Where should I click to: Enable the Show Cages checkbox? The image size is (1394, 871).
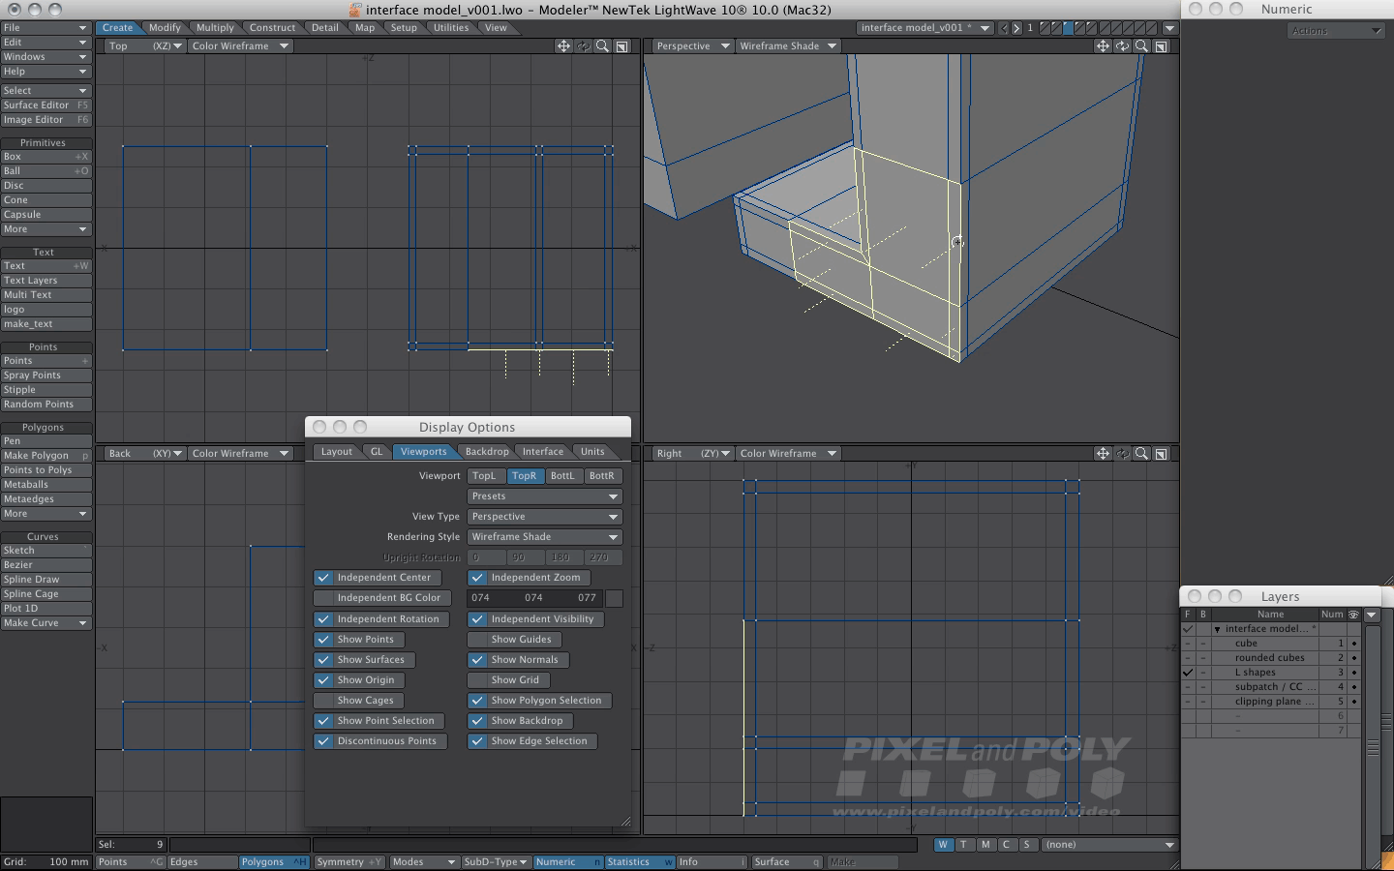point(323,701)
